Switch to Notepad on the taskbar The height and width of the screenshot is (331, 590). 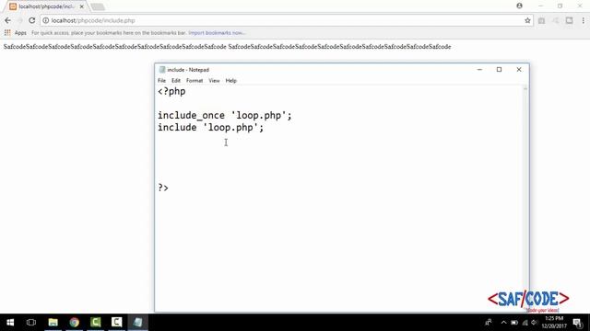click(x=137, y=323)
